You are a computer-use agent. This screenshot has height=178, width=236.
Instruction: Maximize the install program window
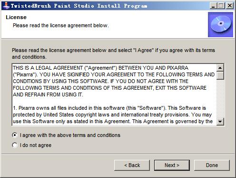coord(221,6)
